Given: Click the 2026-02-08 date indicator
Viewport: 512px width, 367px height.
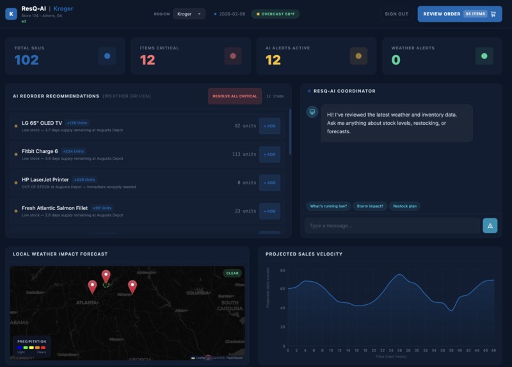Looking at the screenshot, I should click(x=230, y=14).
